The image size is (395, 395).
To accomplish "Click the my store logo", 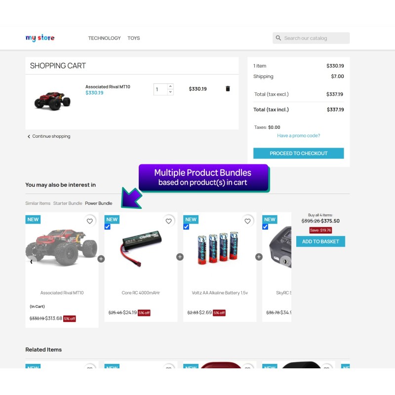I will (40, 38).
